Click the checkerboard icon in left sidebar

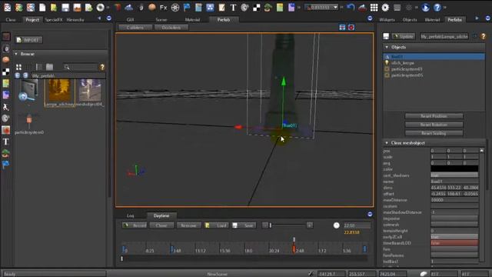[x=5, y=72]
